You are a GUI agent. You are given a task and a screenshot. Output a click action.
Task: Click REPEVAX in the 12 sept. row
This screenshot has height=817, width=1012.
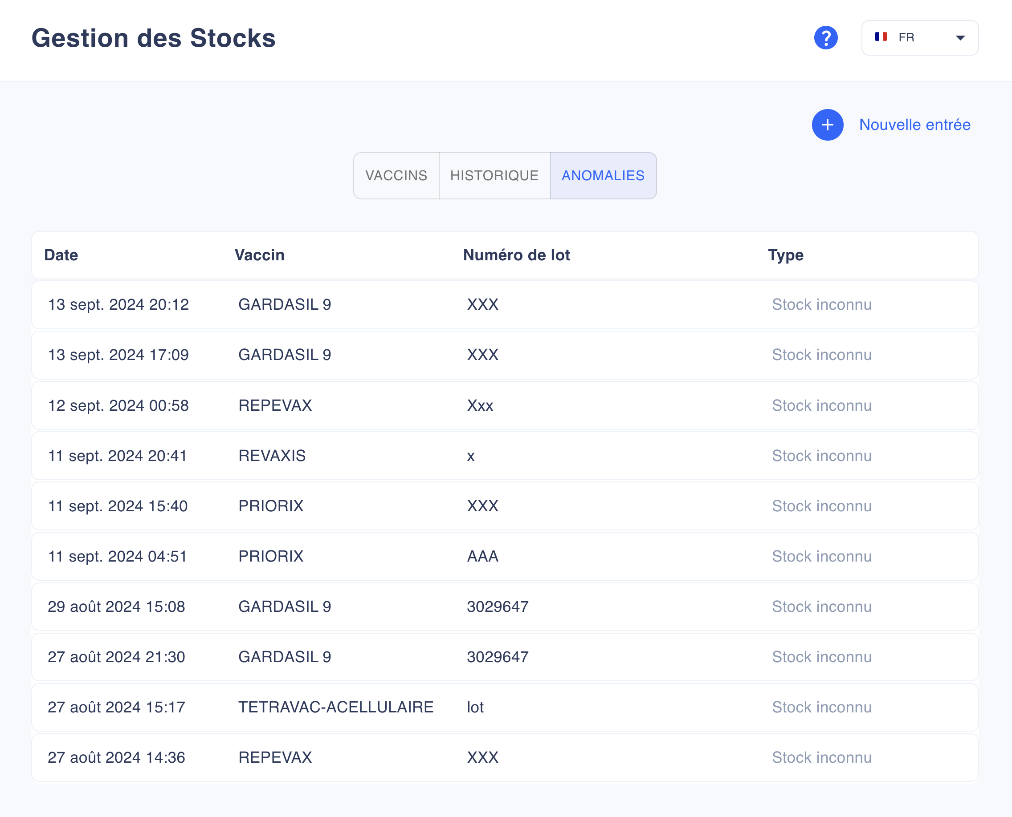275,405
